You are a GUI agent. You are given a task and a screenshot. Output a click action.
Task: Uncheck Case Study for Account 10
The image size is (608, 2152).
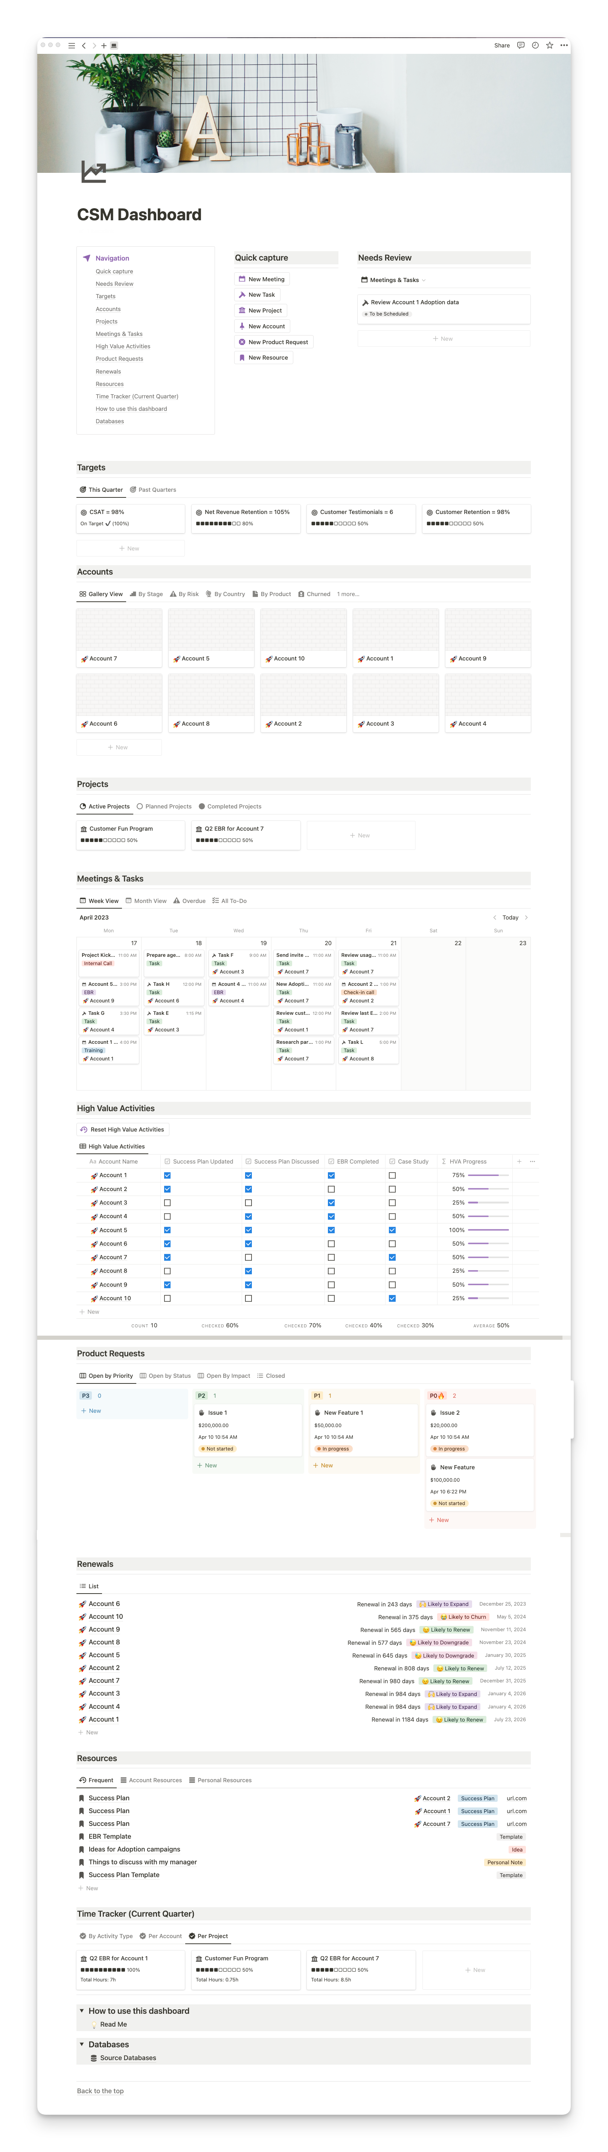[x=393, y=1298]
